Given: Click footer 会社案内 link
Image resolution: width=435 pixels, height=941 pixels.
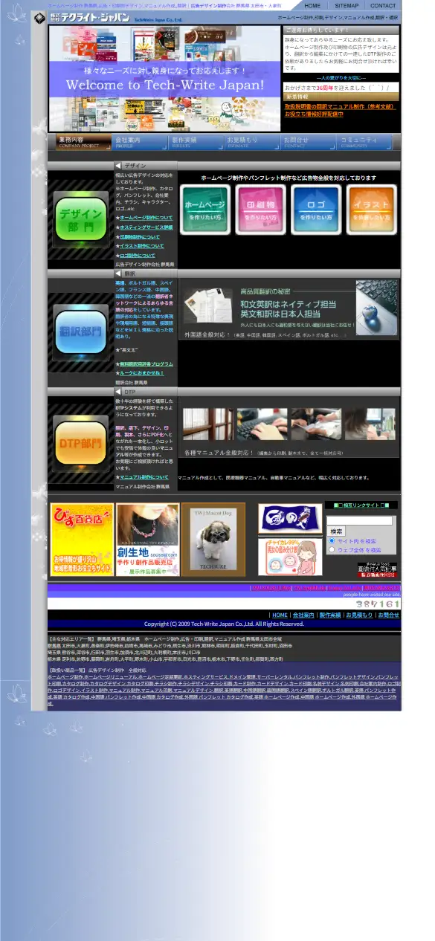Looking at the screenshot, I should (x=303, y=615).
